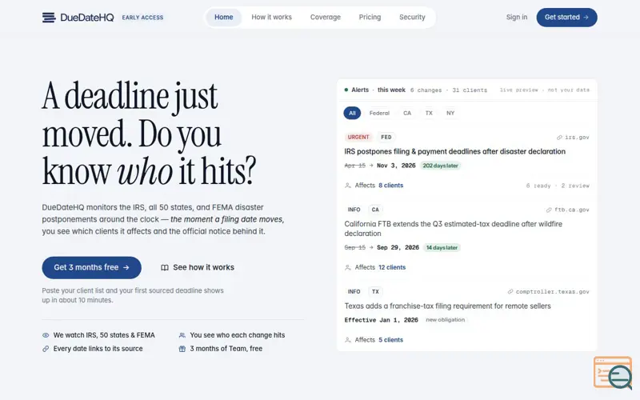Filter alerts by TX

(429, 113)
